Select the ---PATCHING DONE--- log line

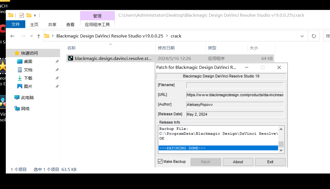218,148
